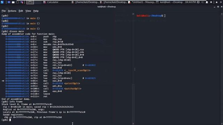223x125 pixels.
Task: Click the lock screen icon
Action: click(217, 2)
